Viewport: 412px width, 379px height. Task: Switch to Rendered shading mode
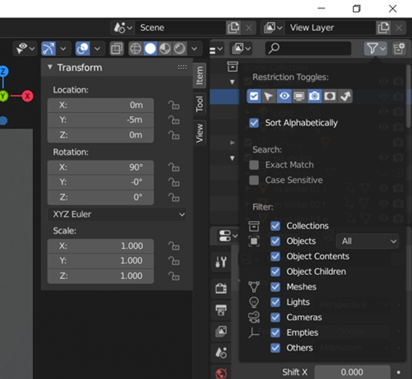tap(180, 49)
